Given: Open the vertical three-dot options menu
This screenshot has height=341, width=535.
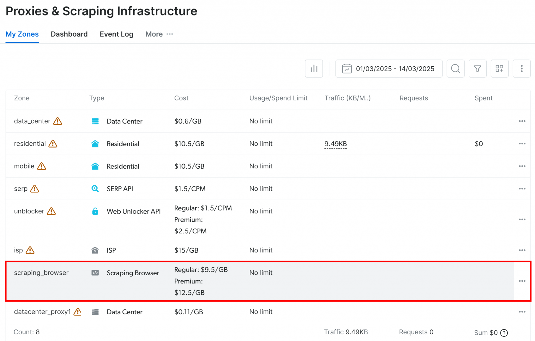Looking at the screenshot, I should coord(521,69).
